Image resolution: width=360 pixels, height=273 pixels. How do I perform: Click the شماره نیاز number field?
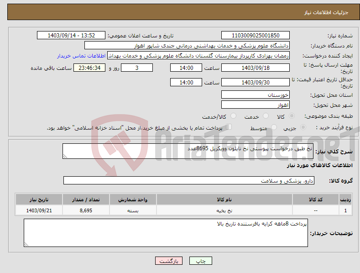[256, 36]
